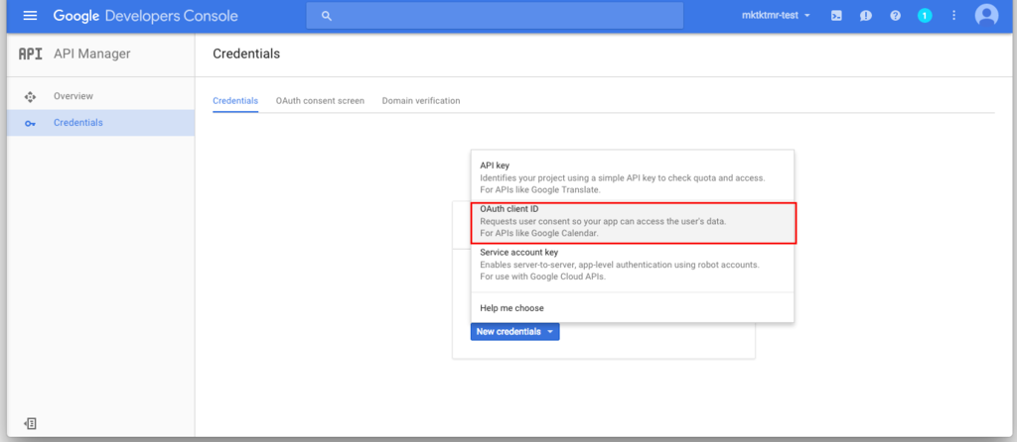Click the Overview sidebar icon
Viewport: 1017px width, 442px height.
tap(30, 97)
